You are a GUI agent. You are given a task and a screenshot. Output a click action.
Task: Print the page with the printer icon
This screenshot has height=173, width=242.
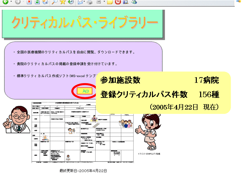(x=89, y=2)
